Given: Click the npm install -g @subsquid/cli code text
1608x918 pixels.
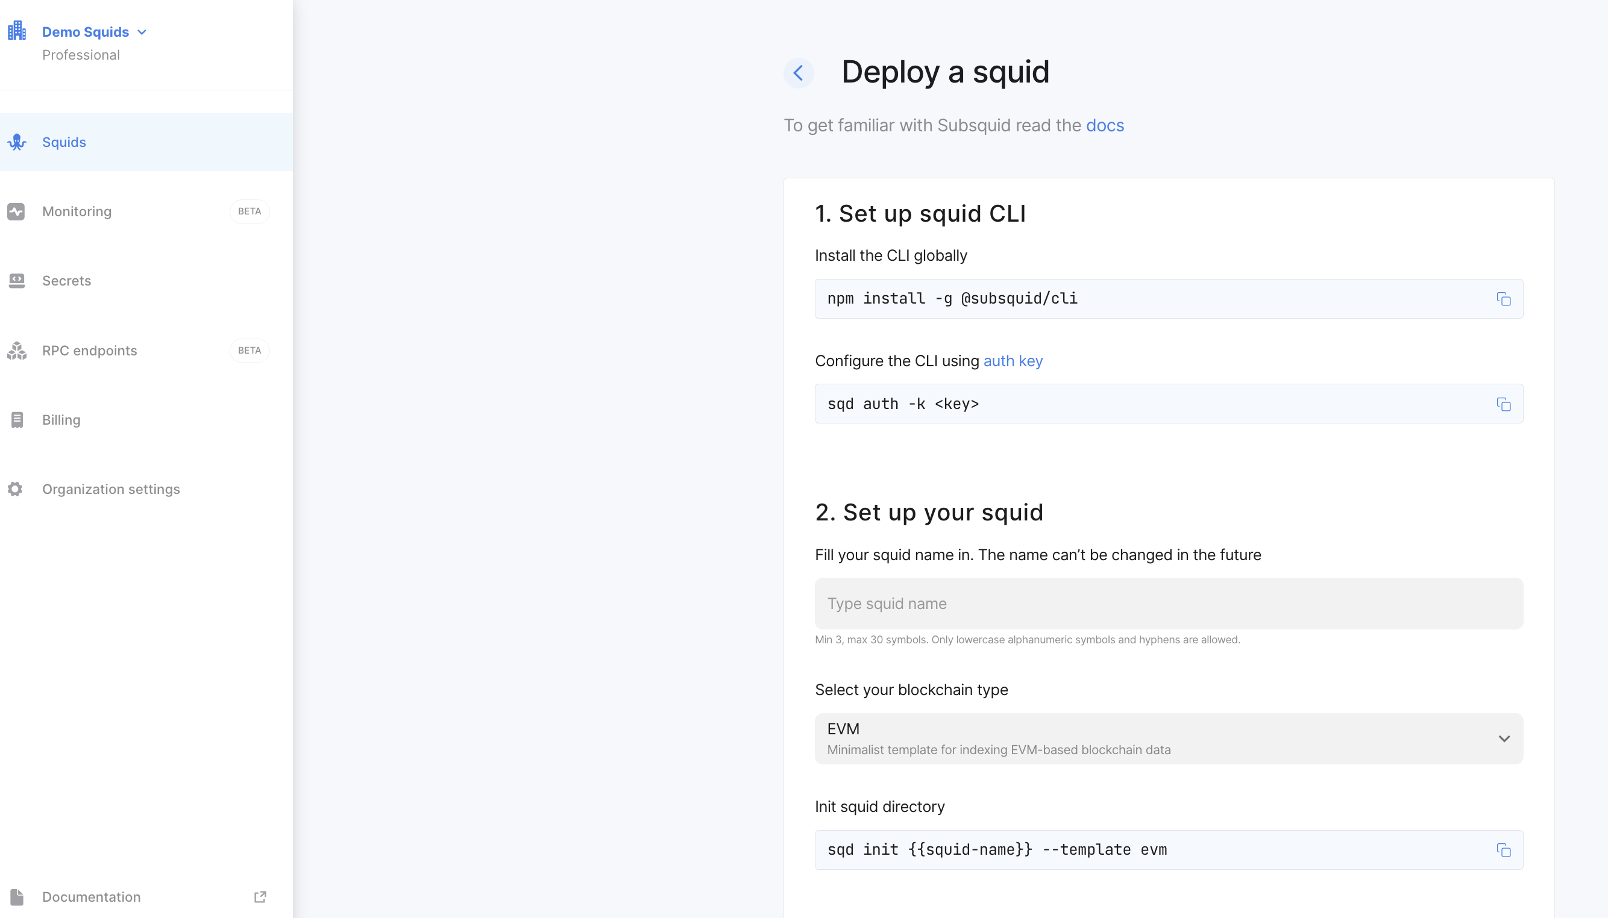Looking at the screenshot, I should click(x=952, y=298).
